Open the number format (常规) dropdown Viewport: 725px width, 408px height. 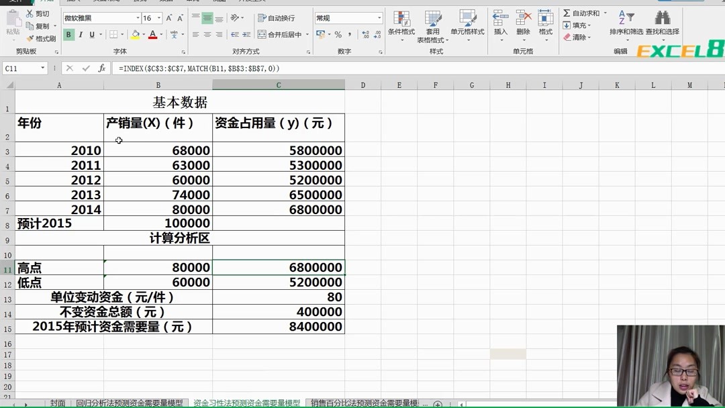[378, 17]
